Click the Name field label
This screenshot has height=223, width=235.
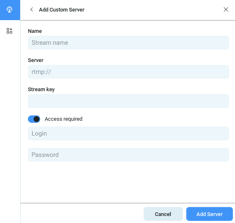[x=35, y=31]
